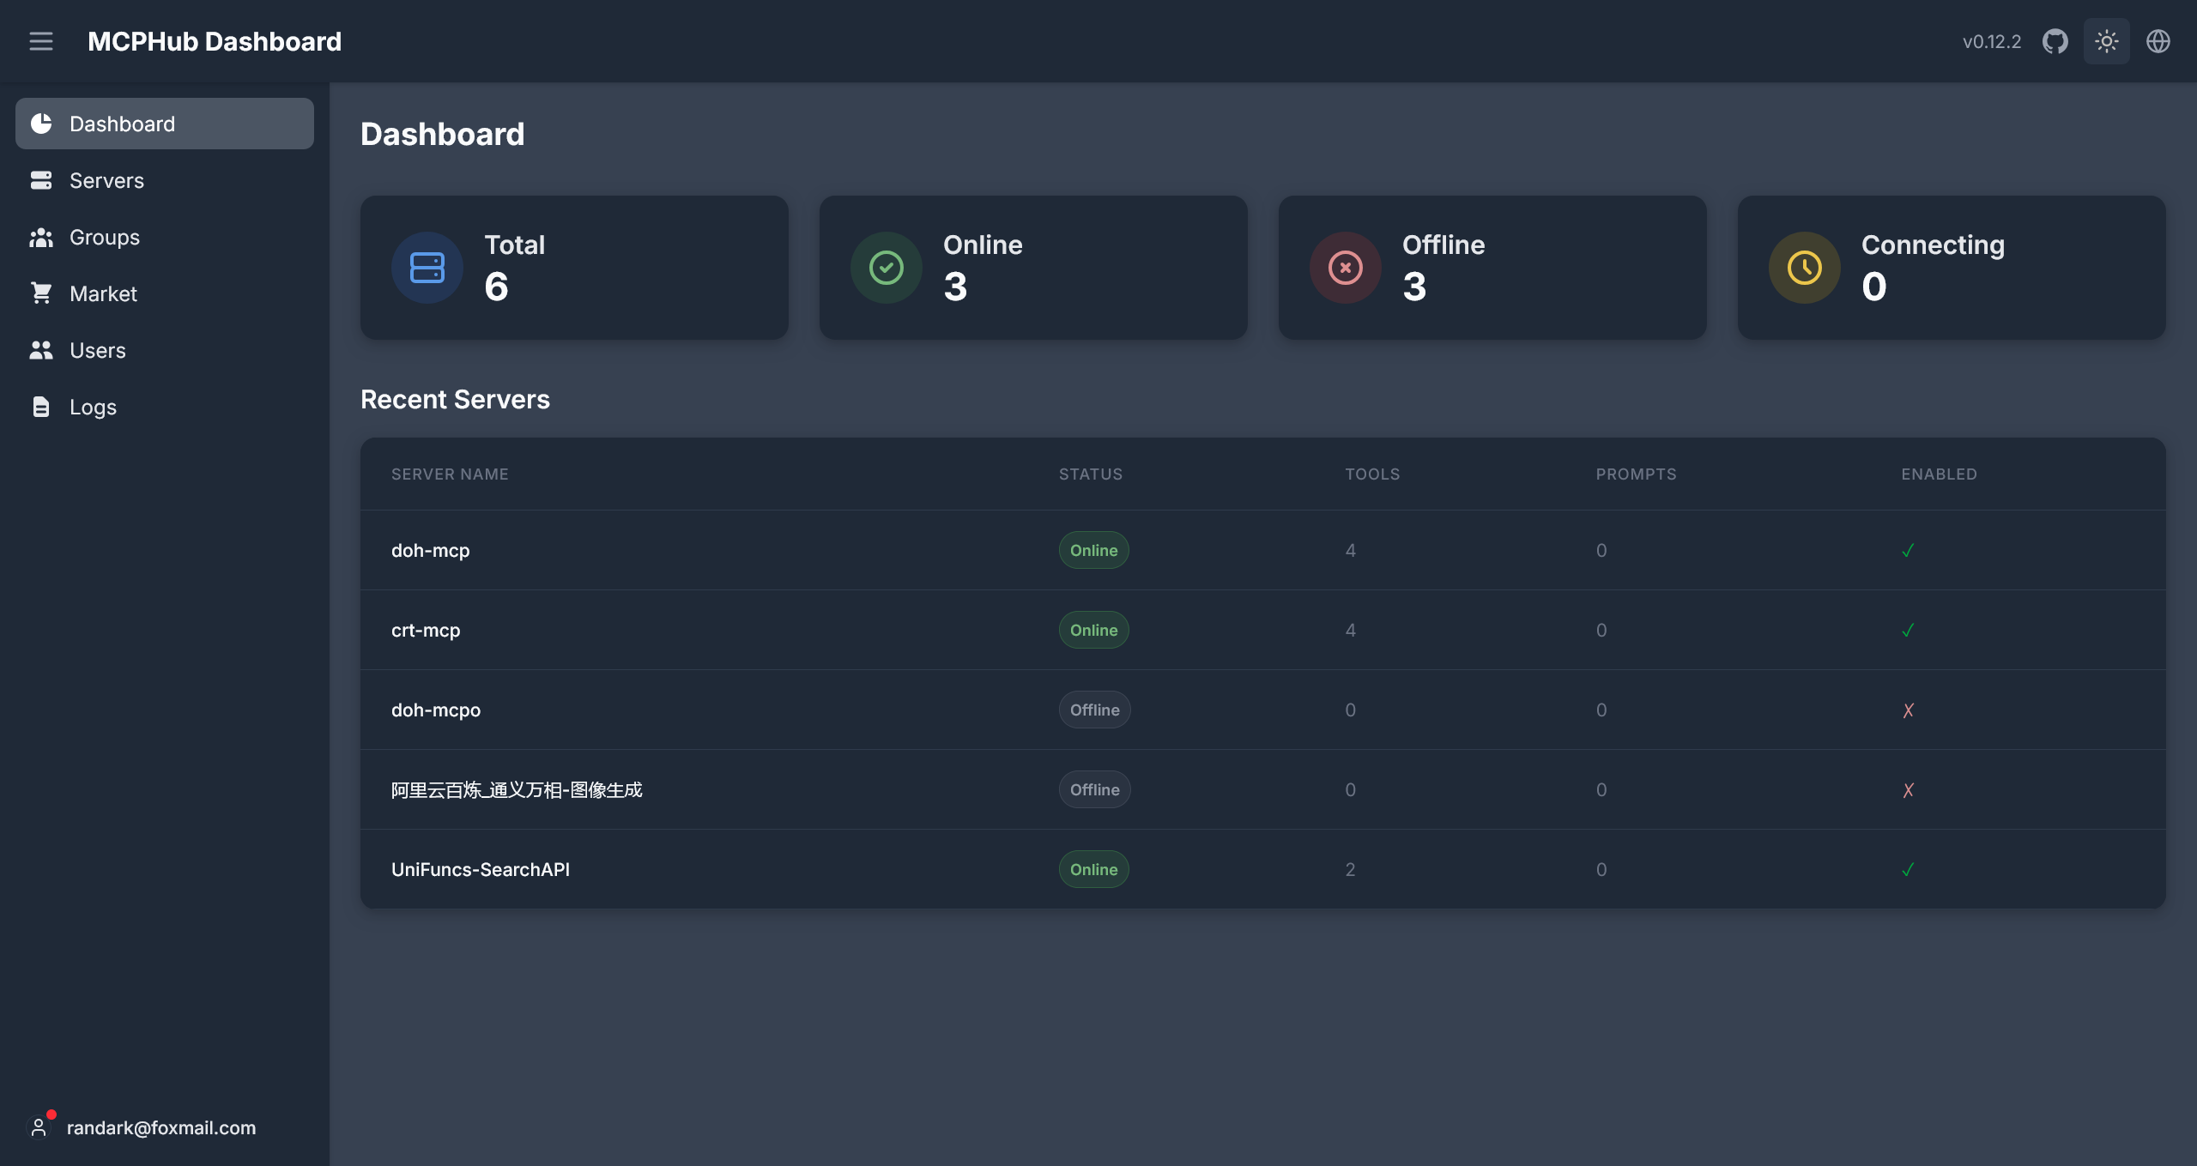
Task: Click the doh-mcp server name
Action: (x=430, y=550)
